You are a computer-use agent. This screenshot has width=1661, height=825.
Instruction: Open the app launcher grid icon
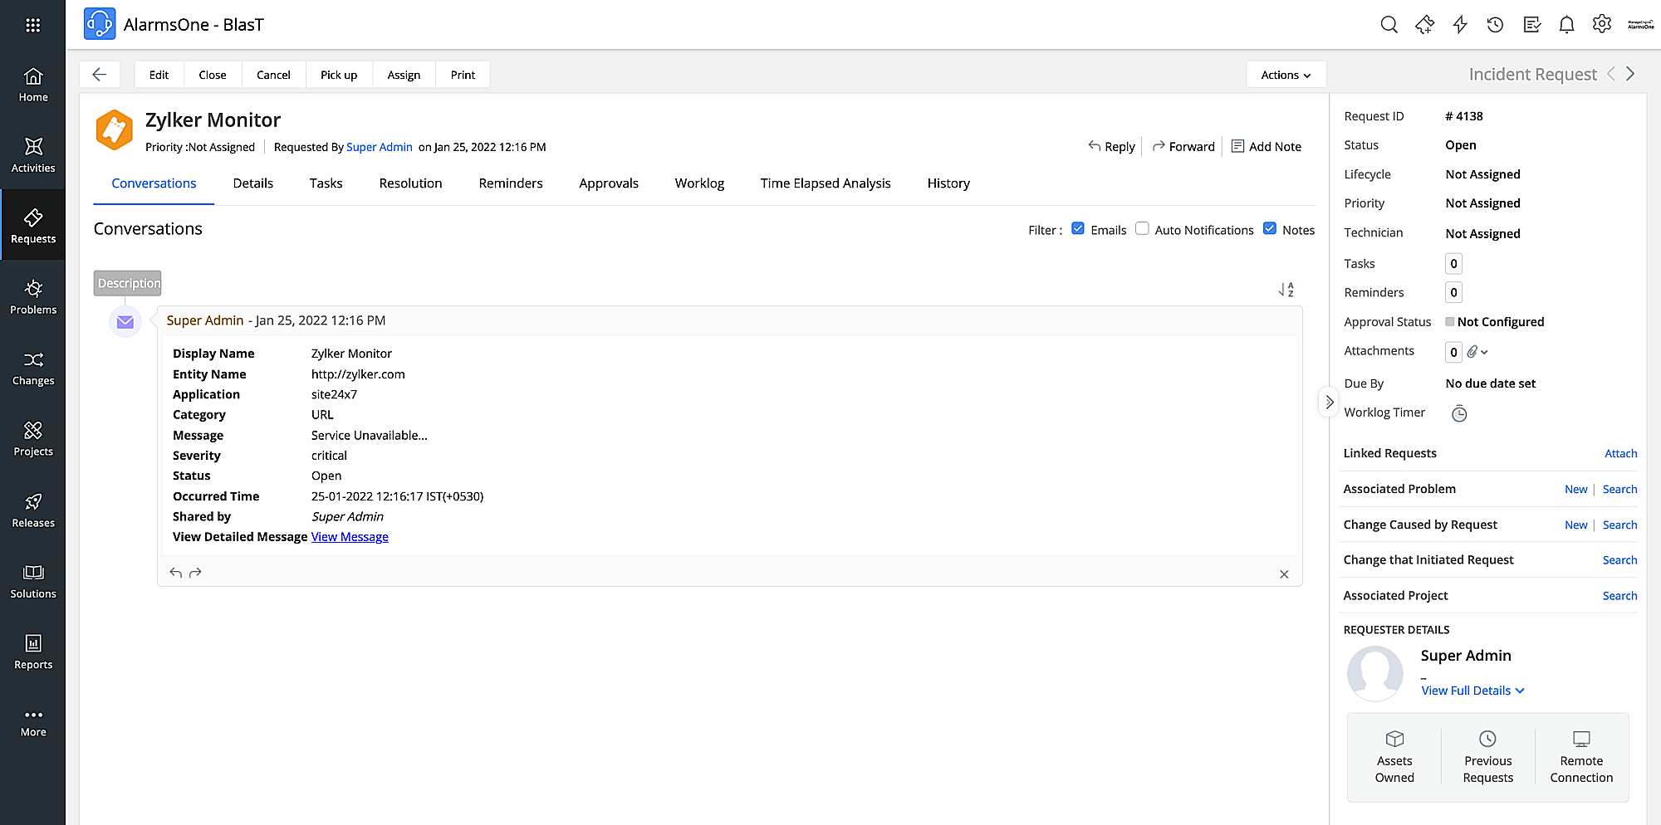tap(33, 25)
